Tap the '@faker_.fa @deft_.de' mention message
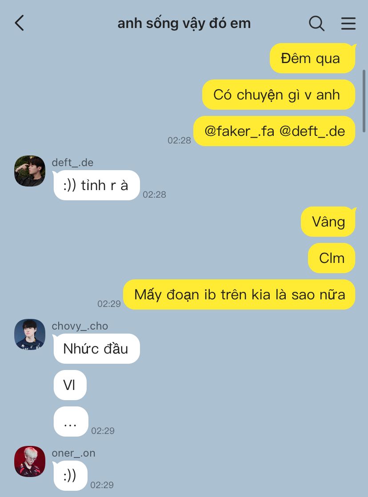 tap(274, 131)
